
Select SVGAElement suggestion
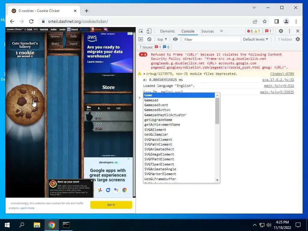tap(179, 130)
